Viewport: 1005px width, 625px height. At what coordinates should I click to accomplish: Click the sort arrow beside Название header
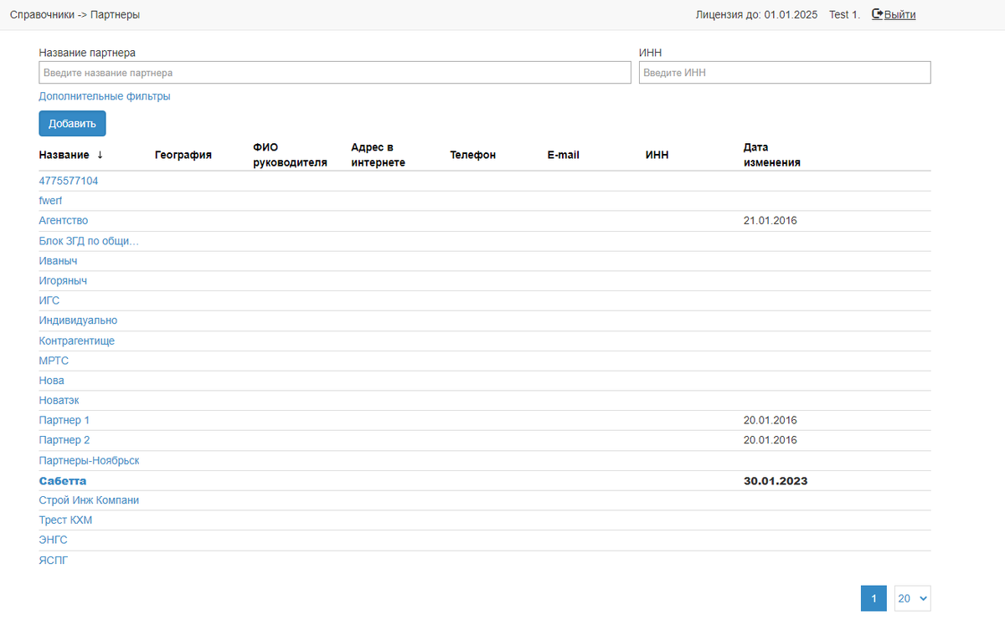click(100, 155)
